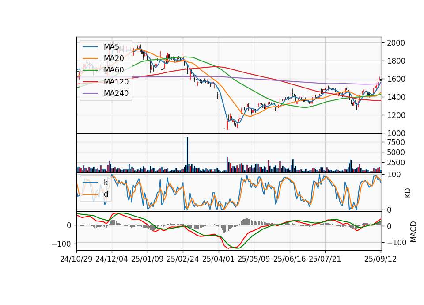The height and width of the screenshot is (305, 424).
Task: Click the 1000 price axis tick label
Action: 396,133
